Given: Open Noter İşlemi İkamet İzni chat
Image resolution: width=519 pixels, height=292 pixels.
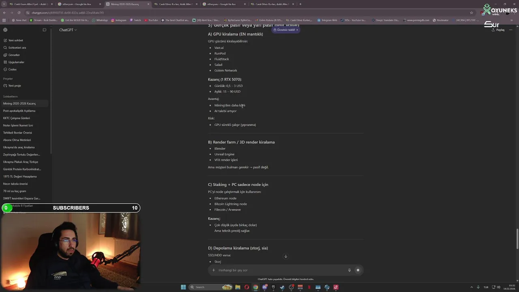Looking at the screenshot, I should pos(24,125).
